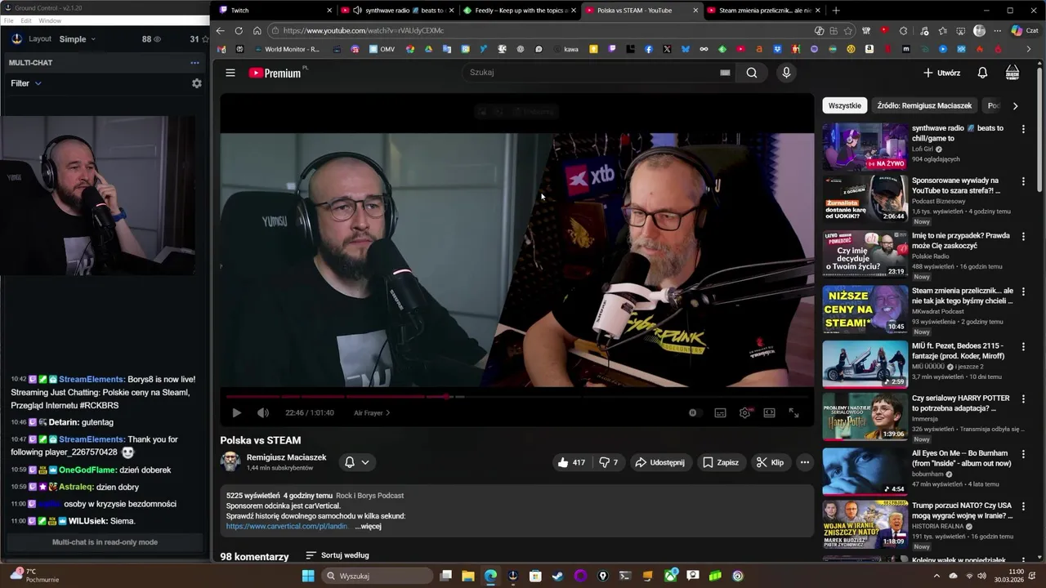Like the video with 417 likes
Viewport: 1046px width, 588px height.
(571, 462)
